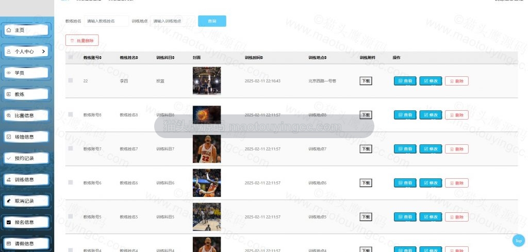
Task: Sort by 教练账号 column header
Action: click(x=93, y=58)
